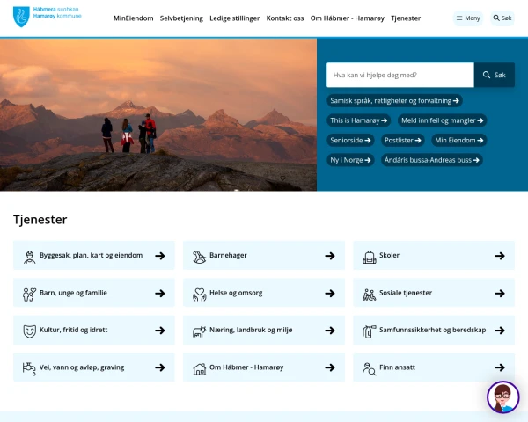Viewport: 528px width, 422px height.
Task: Open the 'Meld inn feil og mangler' link
Action: pos(442,120)
